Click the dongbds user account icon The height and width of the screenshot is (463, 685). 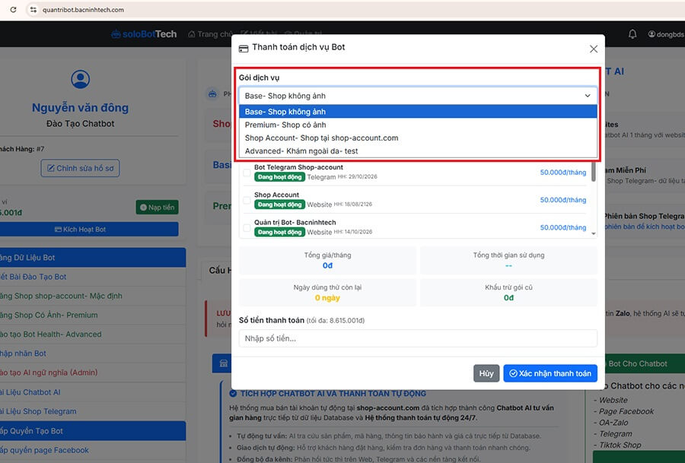click(652, 34)
